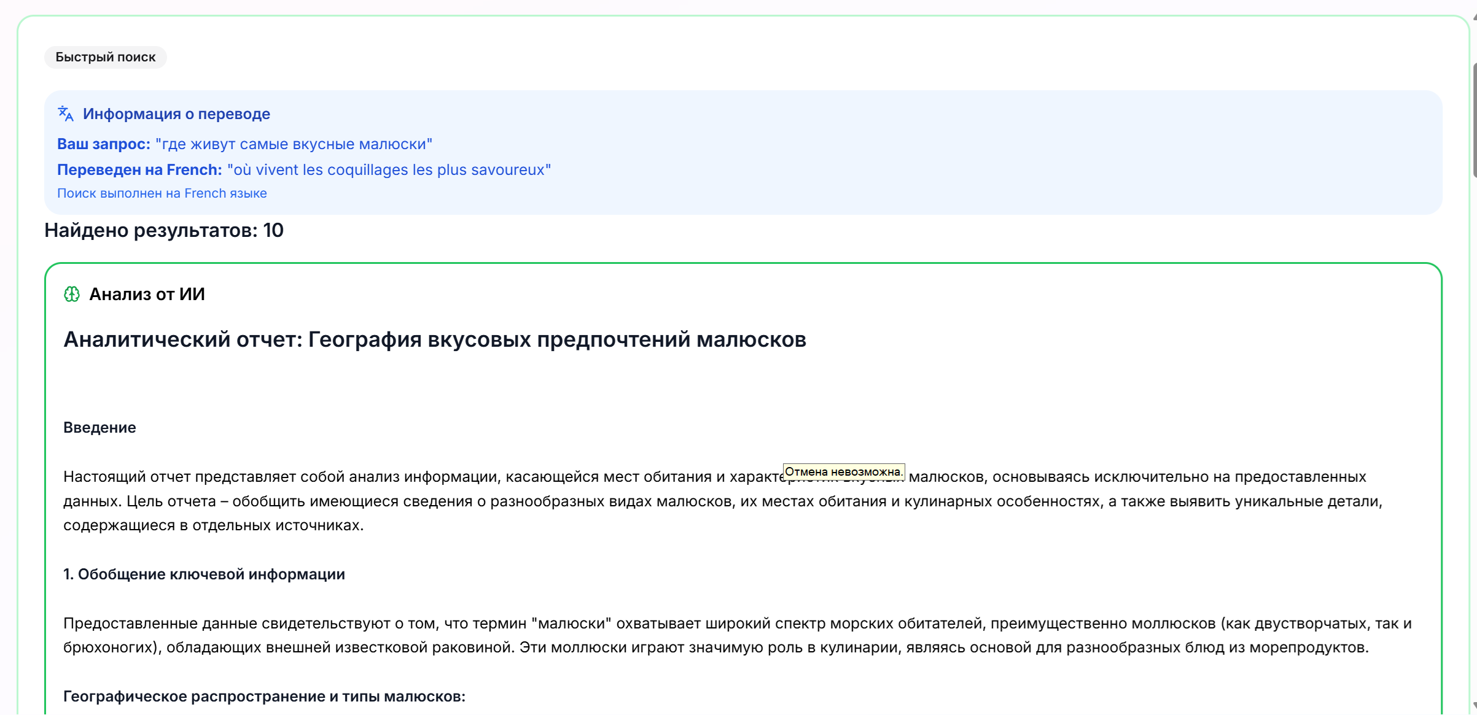Toggle the Быстрый поиск search mode

coord(104,56)
